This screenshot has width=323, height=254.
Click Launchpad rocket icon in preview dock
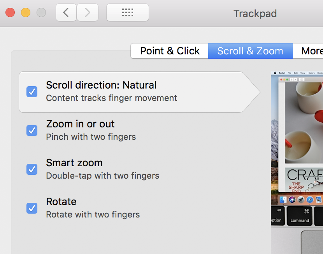pos(301,200)
